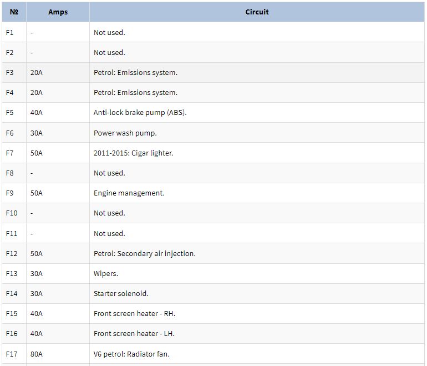Select the F5 fuse number cell
427x366 pixels.
coord(14,113)
